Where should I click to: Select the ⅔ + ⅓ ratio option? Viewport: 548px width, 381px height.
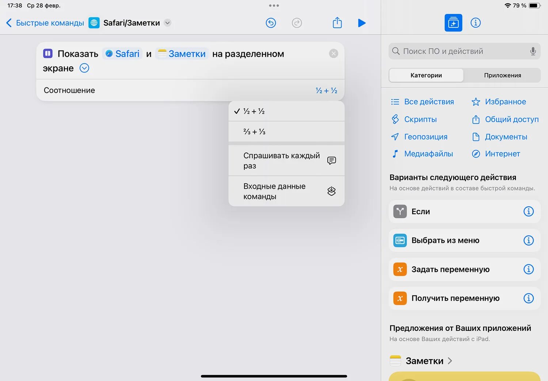tap(286, 132)
